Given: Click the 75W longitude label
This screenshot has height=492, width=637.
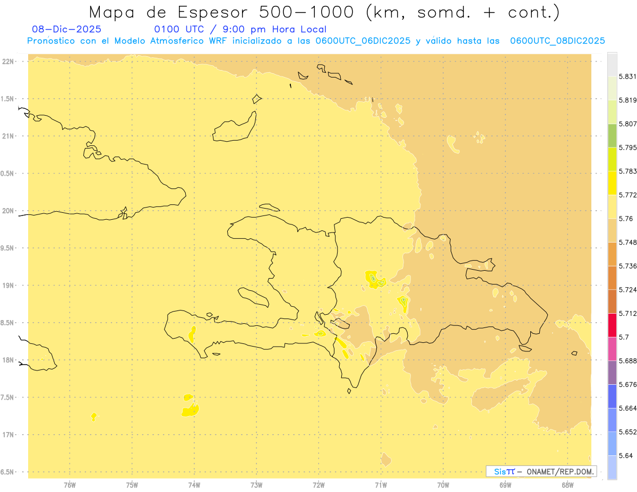Looking at the screenshot, I should pyautogui.click(x=132, y=485).
